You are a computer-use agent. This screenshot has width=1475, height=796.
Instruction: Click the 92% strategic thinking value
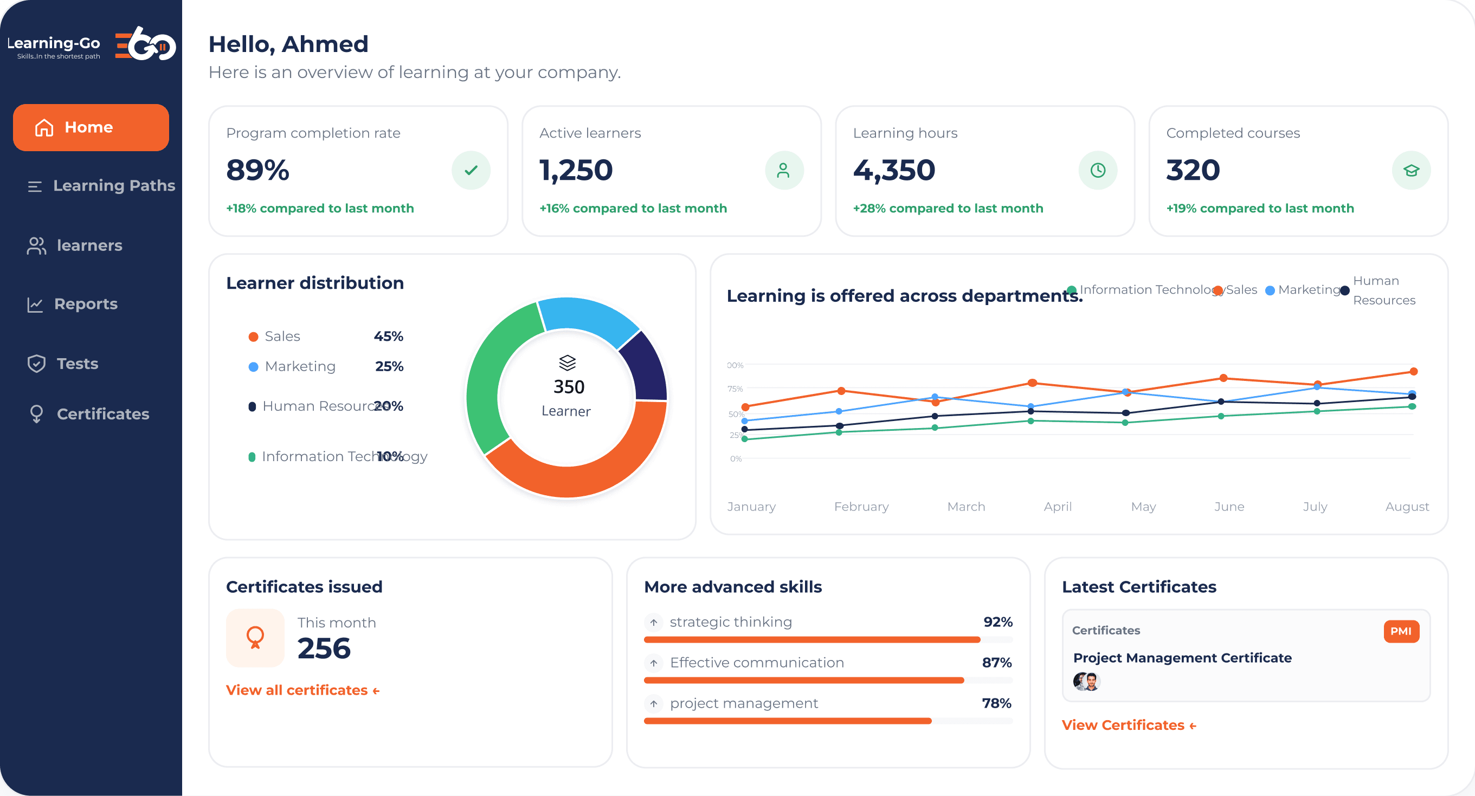pyautogui.click(x=998, y=623)
